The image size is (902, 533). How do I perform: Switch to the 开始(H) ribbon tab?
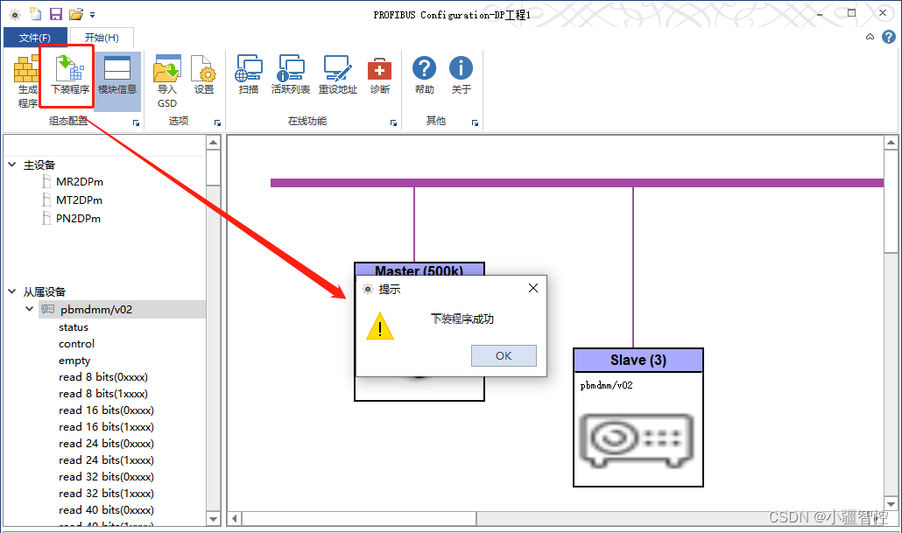point(102,38)
